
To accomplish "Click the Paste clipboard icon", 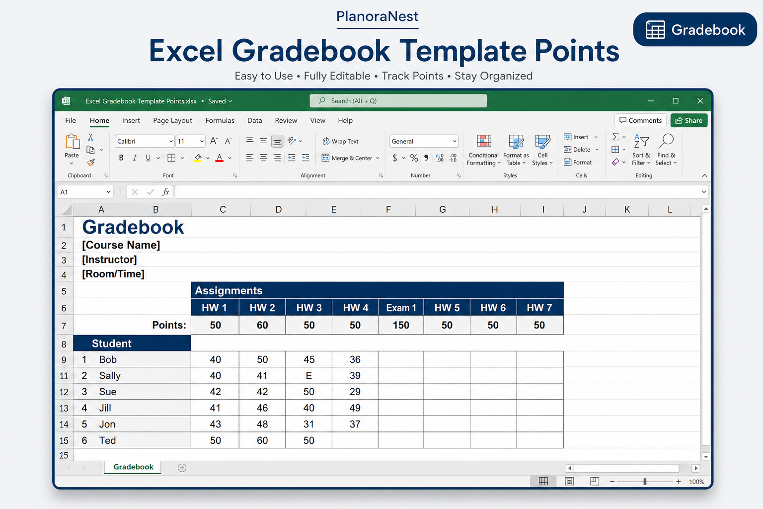I will (x=73, y=141).
